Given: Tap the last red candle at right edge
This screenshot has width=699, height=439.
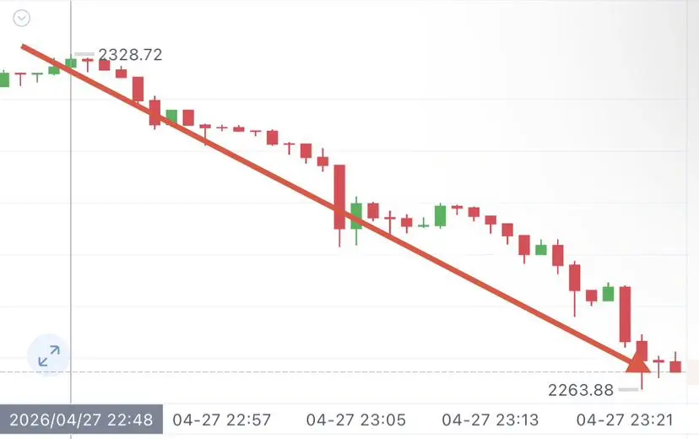Looking at the screenshot, I should (675, 366).
